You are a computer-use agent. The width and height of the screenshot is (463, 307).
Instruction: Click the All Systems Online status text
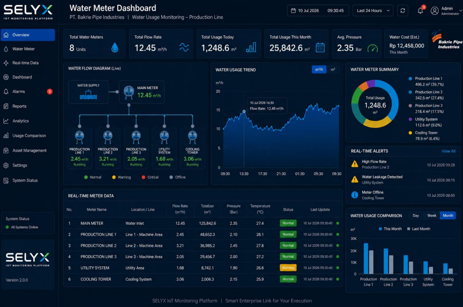(x=24, y=227)
